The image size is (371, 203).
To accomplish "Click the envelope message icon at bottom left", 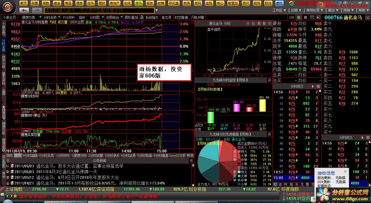I will [2, 194].
